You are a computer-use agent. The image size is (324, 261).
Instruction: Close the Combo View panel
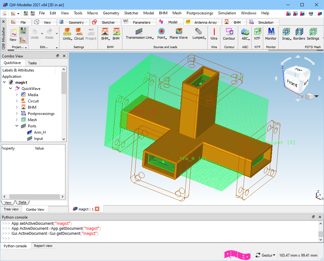pos(64,56)
